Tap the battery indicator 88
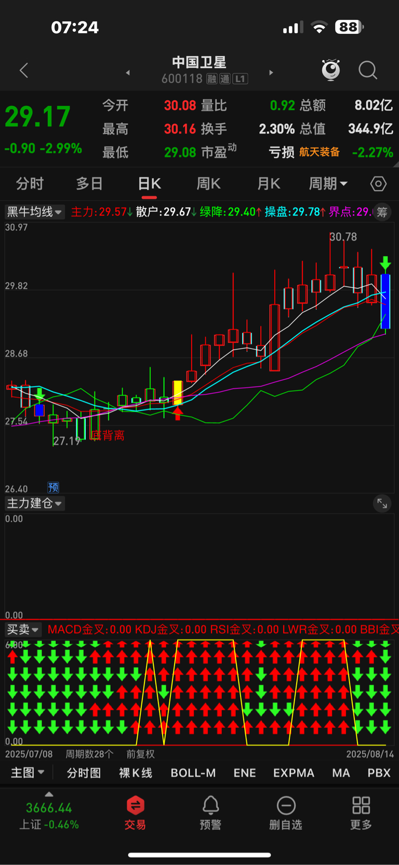Viewport: 399px width, 865px height. point(349,27)
